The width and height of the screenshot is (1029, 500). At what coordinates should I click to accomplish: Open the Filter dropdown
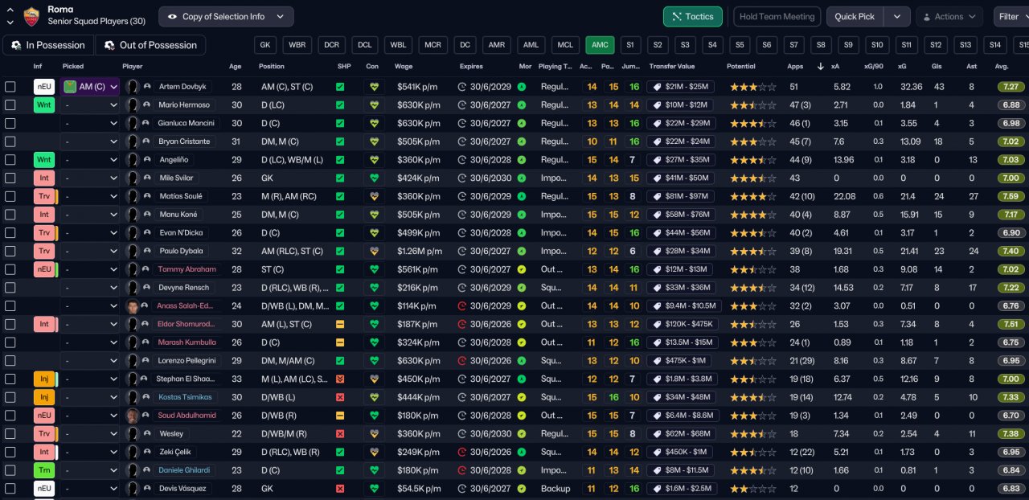tap(1011, 16)
